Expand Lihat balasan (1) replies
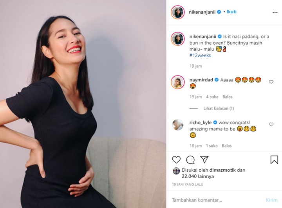Image resolution: width=282 pixels, height=208 pixels. coord(219,108)
